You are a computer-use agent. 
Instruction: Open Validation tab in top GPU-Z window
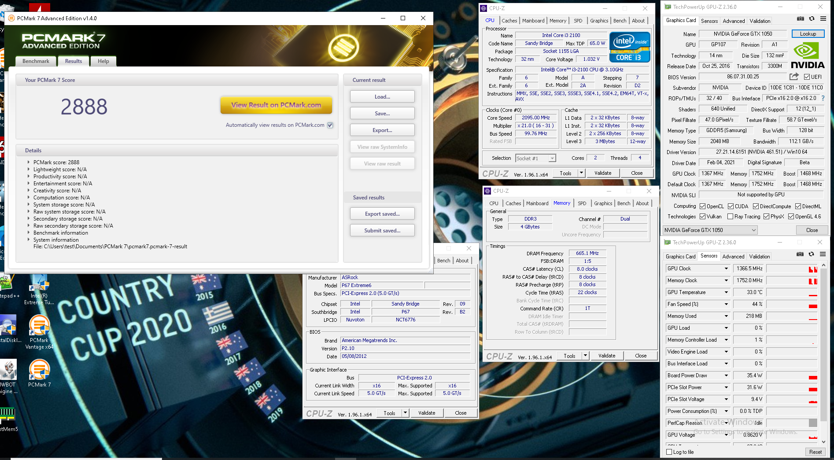(x=760, y=21)
